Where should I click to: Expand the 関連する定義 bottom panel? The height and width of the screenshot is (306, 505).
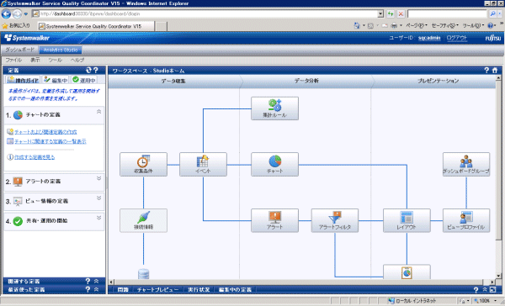96,282
